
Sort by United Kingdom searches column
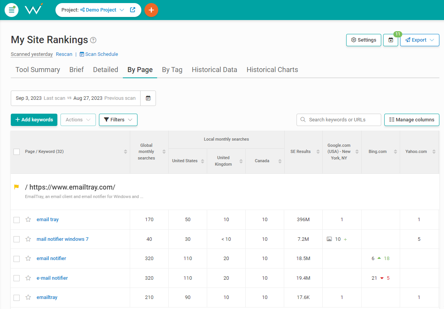(241, 161)
